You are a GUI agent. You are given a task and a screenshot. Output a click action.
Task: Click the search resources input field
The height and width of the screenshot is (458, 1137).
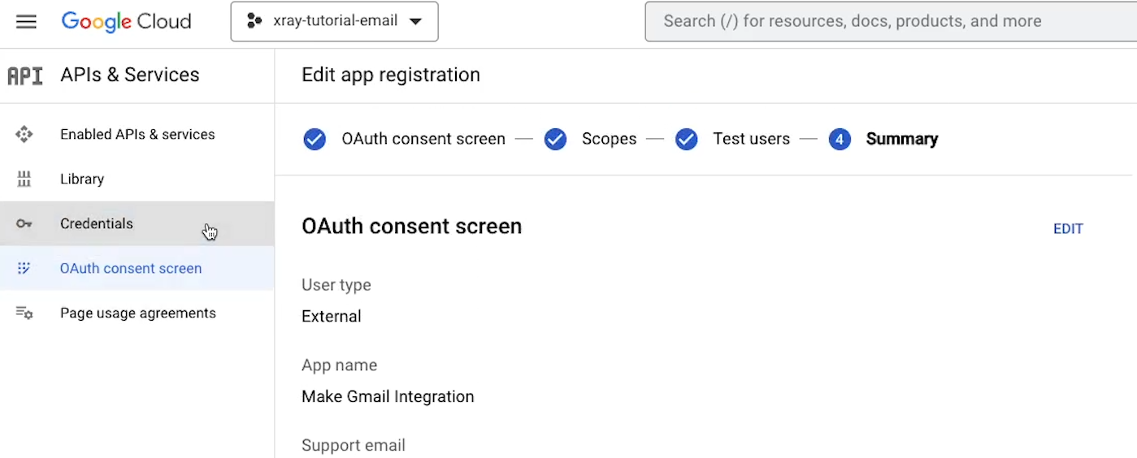pyautogui.click(x=891, y=21)
